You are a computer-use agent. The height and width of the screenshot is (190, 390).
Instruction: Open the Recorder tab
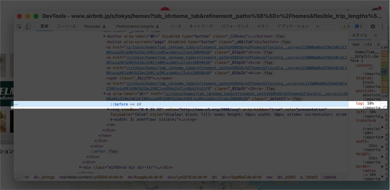95,26
